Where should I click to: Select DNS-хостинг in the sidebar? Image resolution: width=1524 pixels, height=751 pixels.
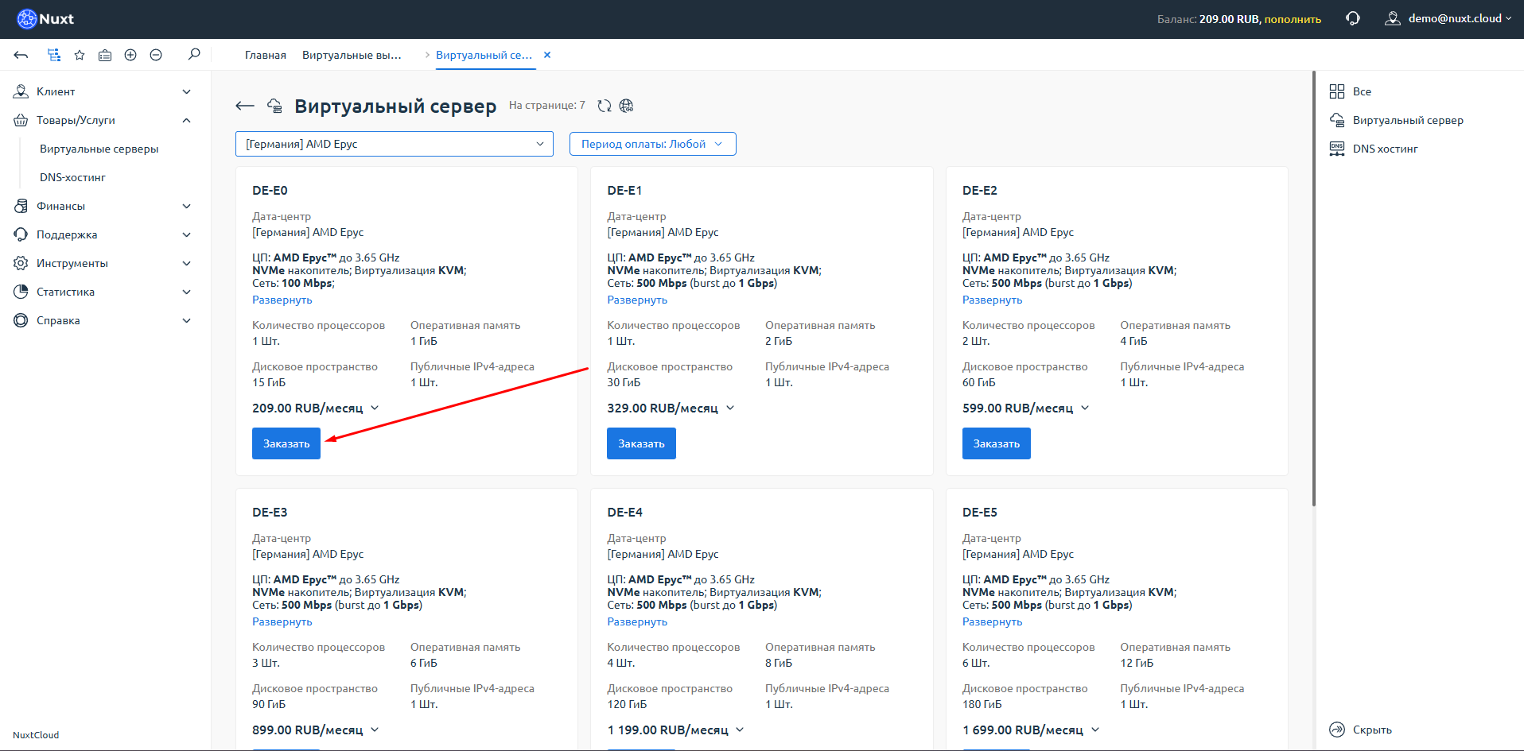(x=72, y=177)
